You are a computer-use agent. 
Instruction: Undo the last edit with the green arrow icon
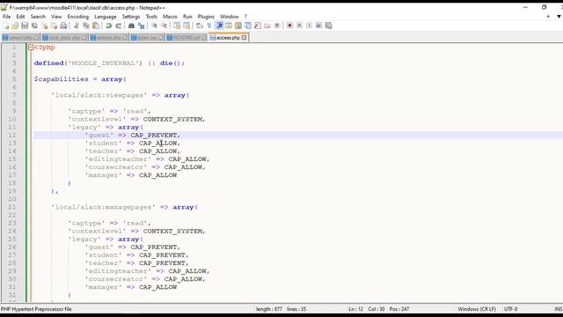[x=108, y=26]
